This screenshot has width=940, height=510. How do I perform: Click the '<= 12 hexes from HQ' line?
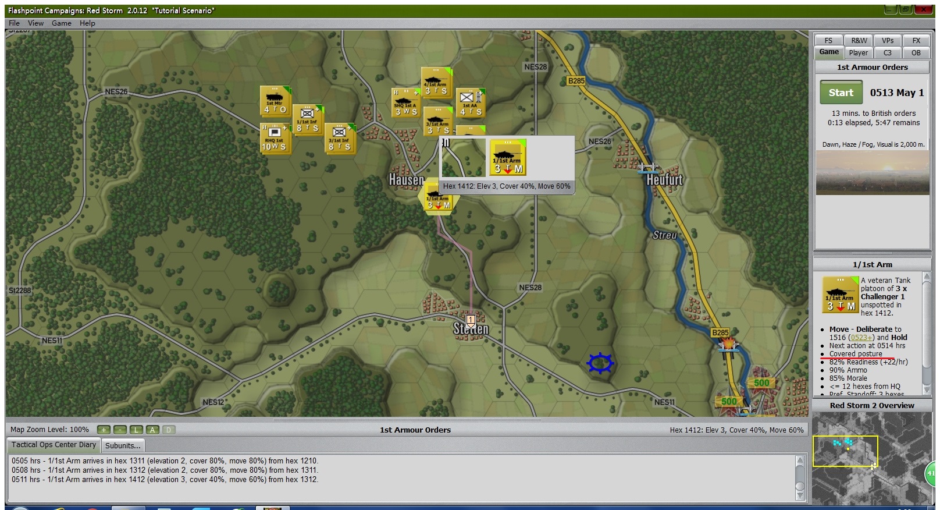point(864,387)
